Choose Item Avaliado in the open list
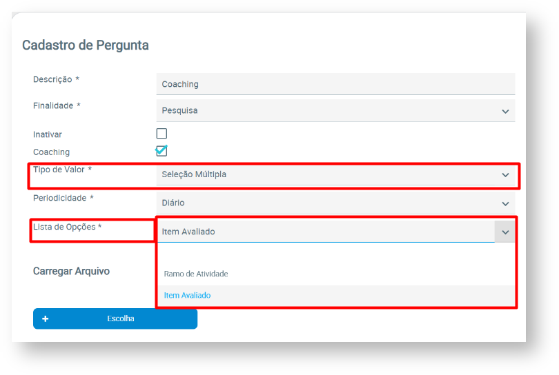Image resolution: width=559 pixels, height=375 pixels. point(187,295)
